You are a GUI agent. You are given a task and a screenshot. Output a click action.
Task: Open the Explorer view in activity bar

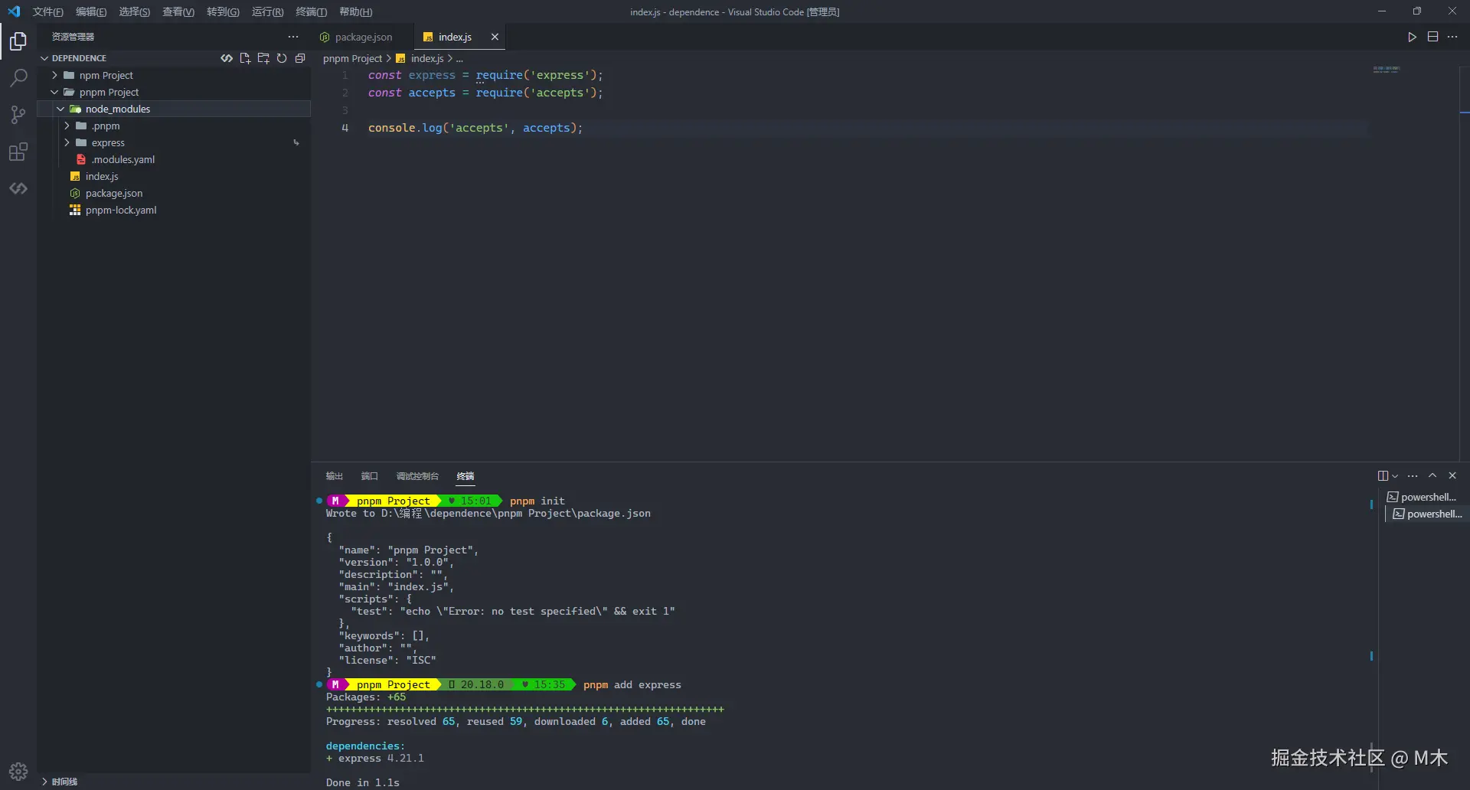point(18,41)
